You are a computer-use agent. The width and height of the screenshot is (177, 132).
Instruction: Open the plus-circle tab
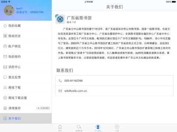(117, 128)
